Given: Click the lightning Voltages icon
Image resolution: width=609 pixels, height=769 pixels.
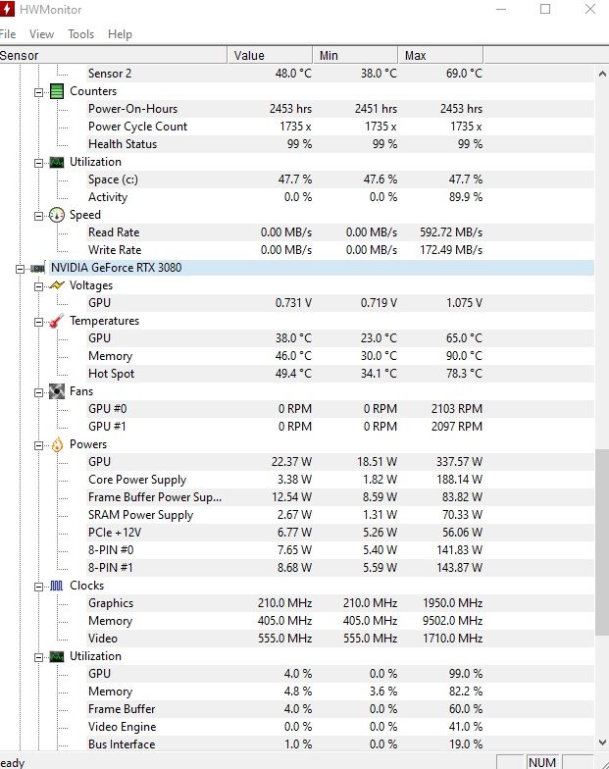Looking at the screenshot, I should click(x=57, y=285).
